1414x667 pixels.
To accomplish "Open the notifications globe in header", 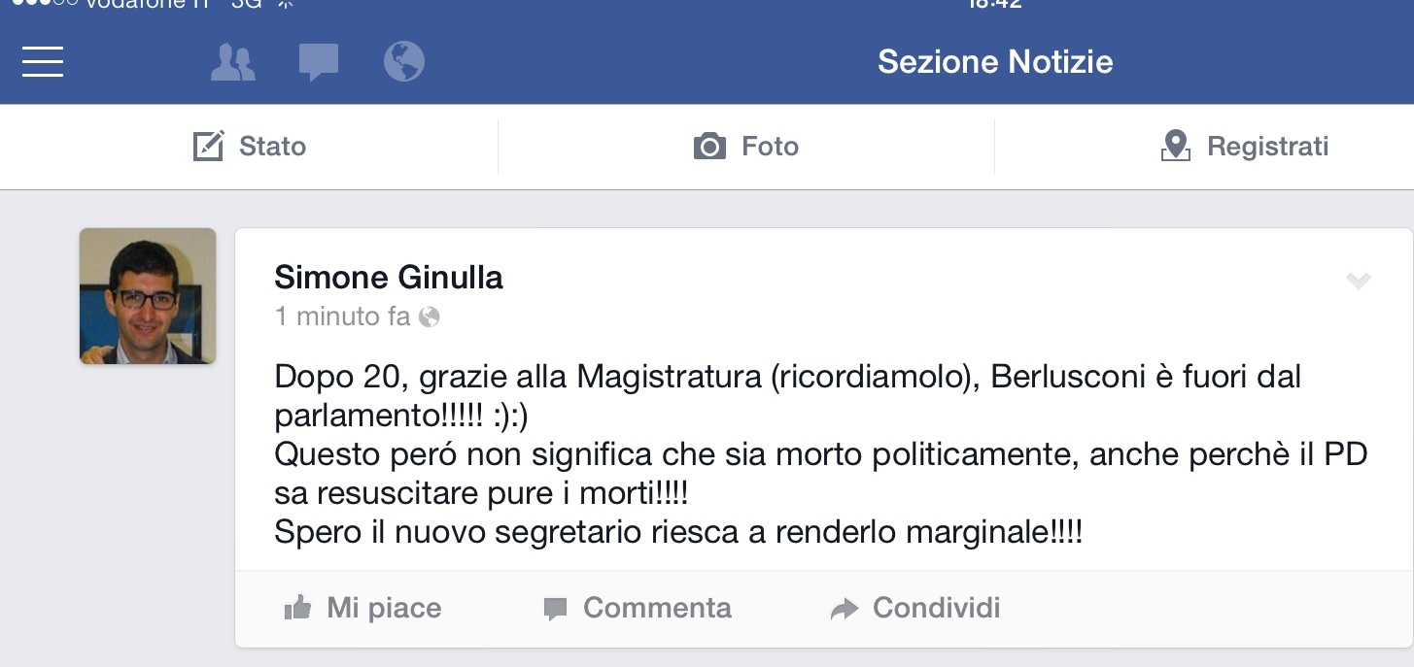I will [404, 62].
